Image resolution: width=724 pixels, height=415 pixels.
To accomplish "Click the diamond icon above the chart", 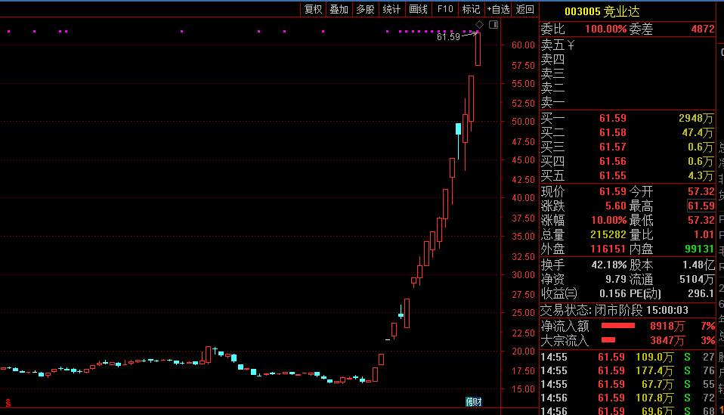I will tap(479, 24).
